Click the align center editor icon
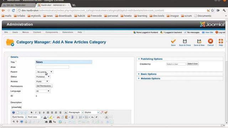 click(52, 112)
